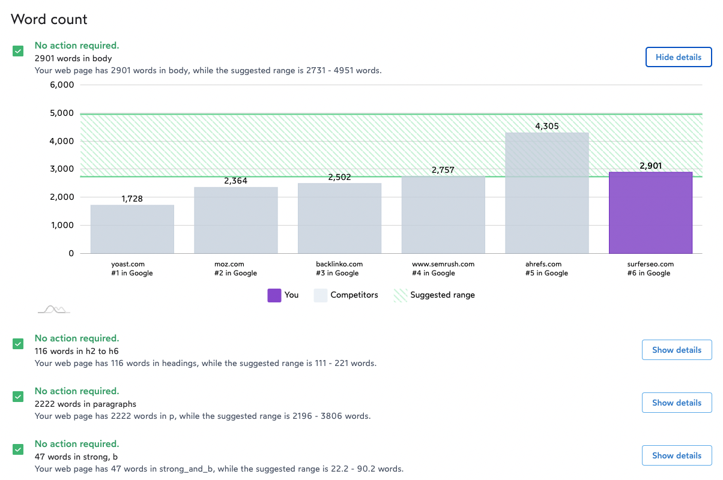Click the gray Competitors legend swatch
Viewport: 723px width, 480px height.
click(x=321, y=295)
